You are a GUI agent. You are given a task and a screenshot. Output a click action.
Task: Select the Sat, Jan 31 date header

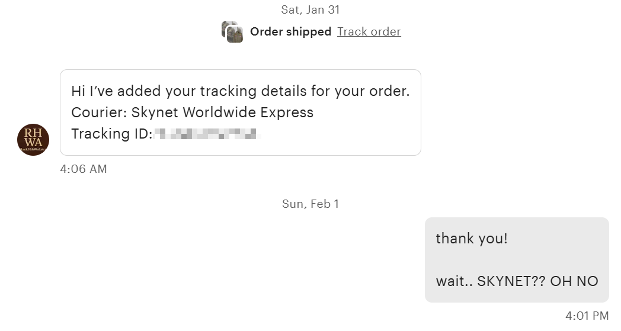(x=310, y=9)
